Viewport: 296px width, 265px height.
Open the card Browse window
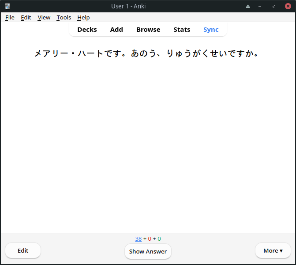coord(148,30)
